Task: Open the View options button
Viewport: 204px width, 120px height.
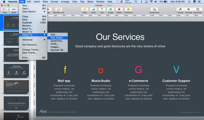Action: [x=5, y=9]
